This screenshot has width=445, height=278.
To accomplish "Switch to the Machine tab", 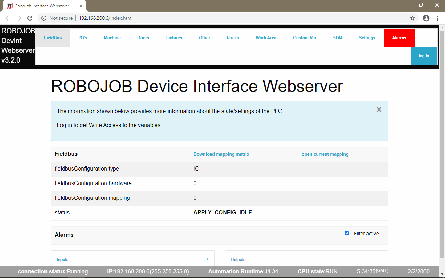I will tap(112, 38).
